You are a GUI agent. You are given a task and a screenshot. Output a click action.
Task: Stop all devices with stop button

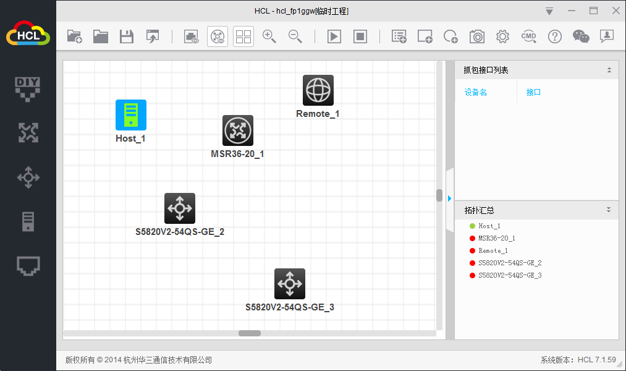click(360, 36)
